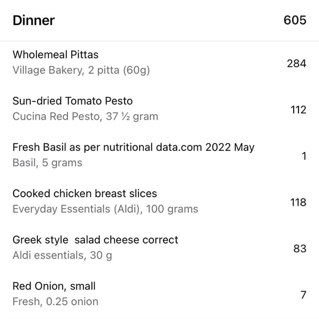Tap Village Bakery, 2 pitta serving text
Image resolution: width=319 pixels, height=319 pixels.
81,70
